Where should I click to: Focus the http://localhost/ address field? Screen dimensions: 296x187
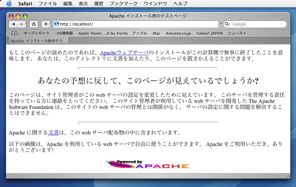point(136,24)
